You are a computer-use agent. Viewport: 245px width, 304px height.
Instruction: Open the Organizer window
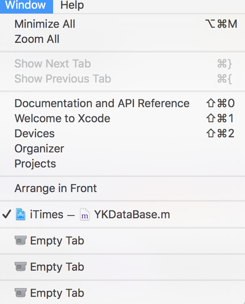pyautogui.click(x=39, y=149)
